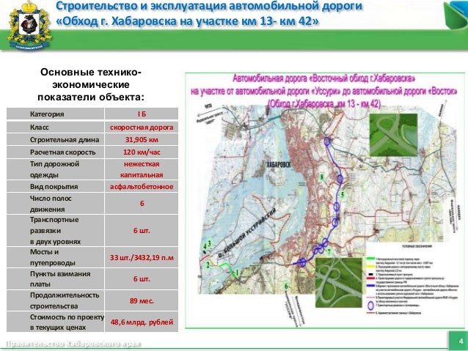Click the Правительство Хабаровского края footer text
This screenshot has height=351, width=468.
(73, 344)
